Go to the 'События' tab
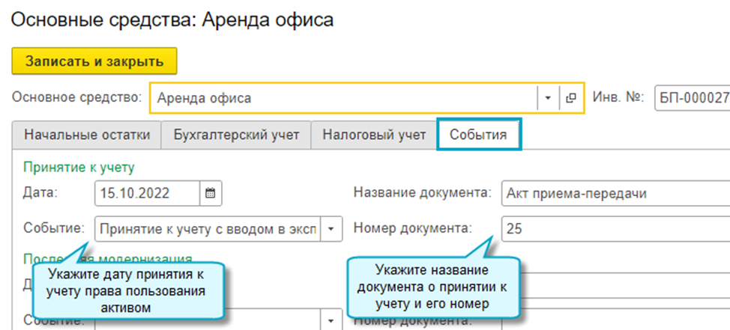 point(478,135)
